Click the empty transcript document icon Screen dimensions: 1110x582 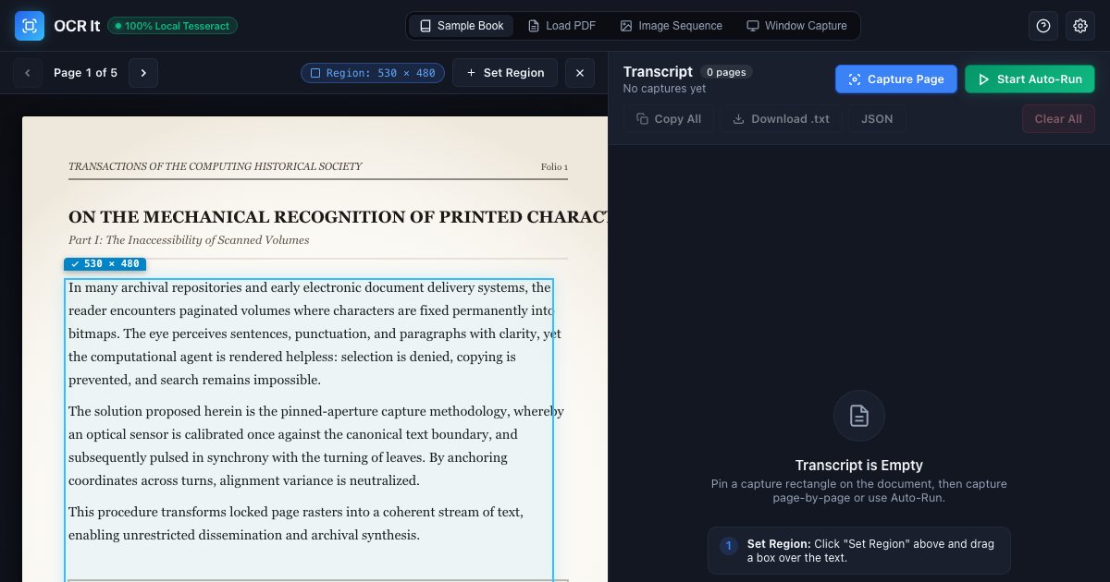[x=859, y=416]
